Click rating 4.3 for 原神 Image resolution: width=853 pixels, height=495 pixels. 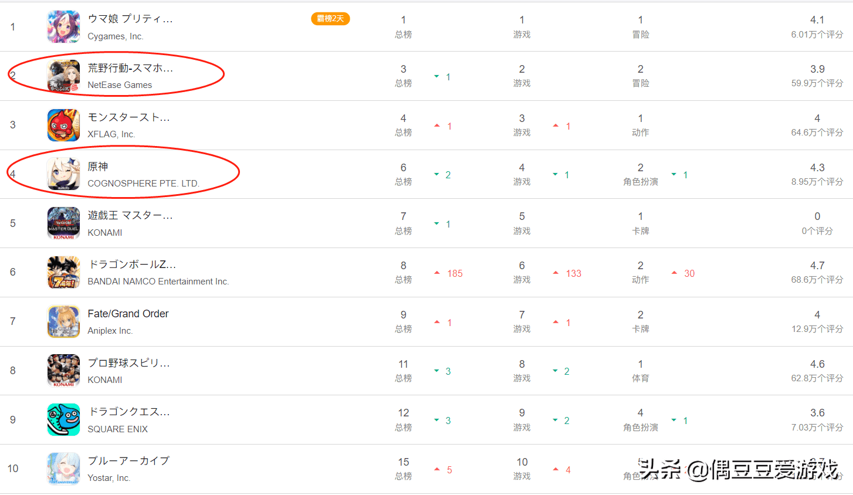(x=817, y=168)
